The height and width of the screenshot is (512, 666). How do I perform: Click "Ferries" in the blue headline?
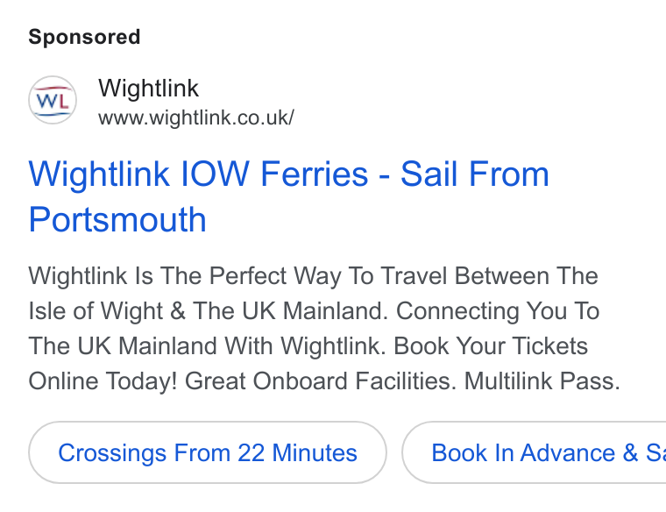pyautogui.click(x=315, y=174)
